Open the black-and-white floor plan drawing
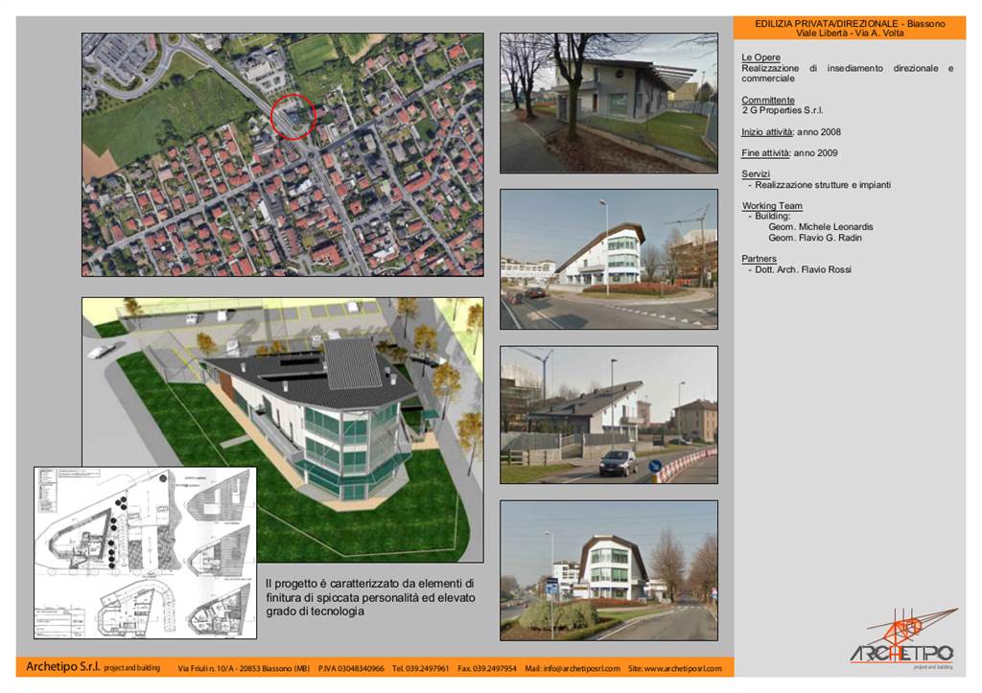The height and width of the screenshot is (693, 982). (146, 552)
